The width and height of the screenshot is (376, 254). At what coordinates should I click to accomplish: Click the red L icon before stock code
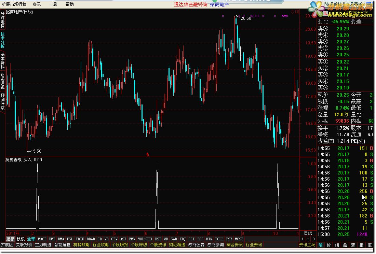325,13
